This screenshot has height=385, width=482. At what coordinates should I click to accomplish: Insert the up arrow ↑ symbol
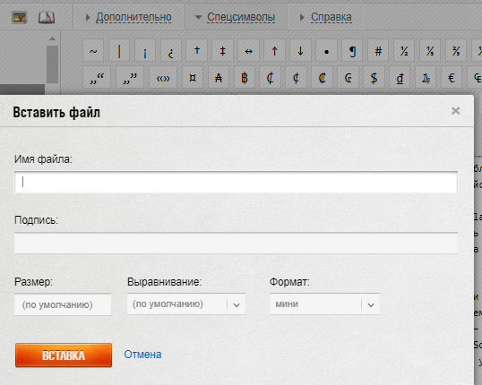274,51
